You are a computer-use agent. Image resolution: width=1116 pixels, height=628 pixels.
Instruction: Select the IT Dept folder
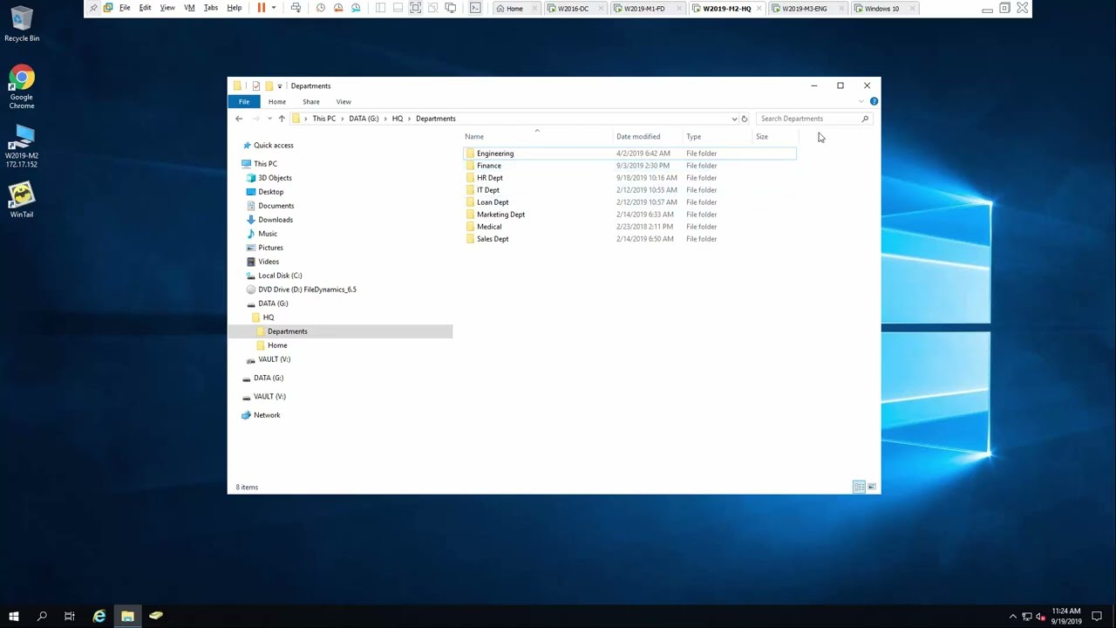[488, 190]
